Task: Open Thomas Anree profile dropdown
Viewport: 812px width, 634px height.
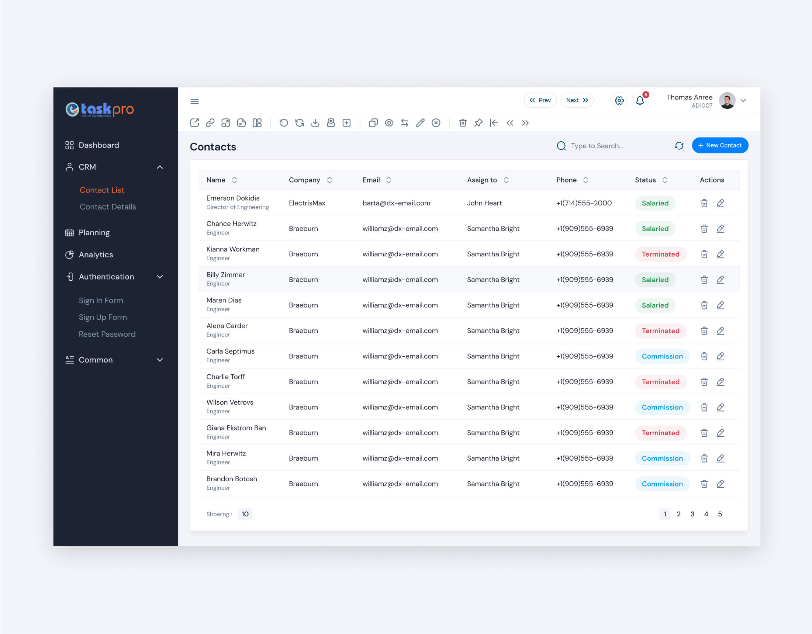Action: click(743, 100)
